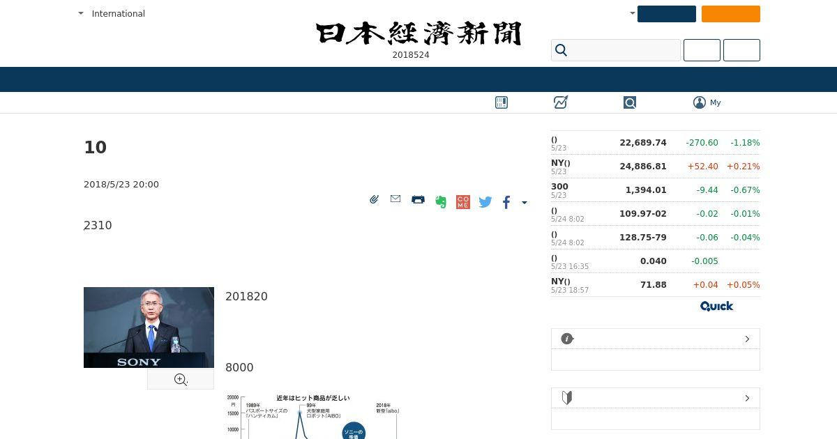Open the newspaper viewer icon

point(502,102)
